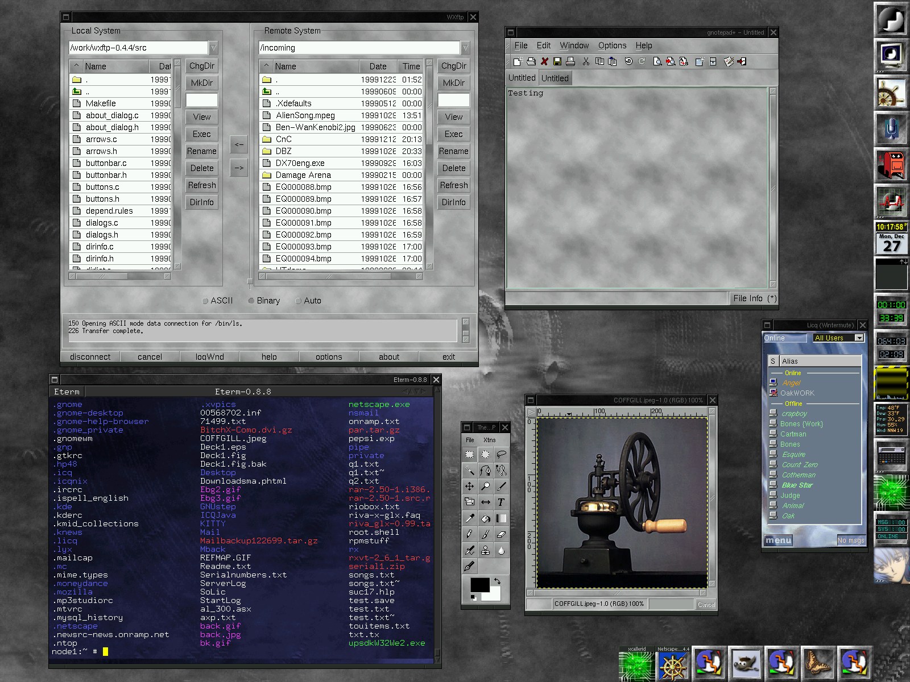Screen dimensions: 910x682
Task: Select the GIMP move tool
Action: click(469, 486)
